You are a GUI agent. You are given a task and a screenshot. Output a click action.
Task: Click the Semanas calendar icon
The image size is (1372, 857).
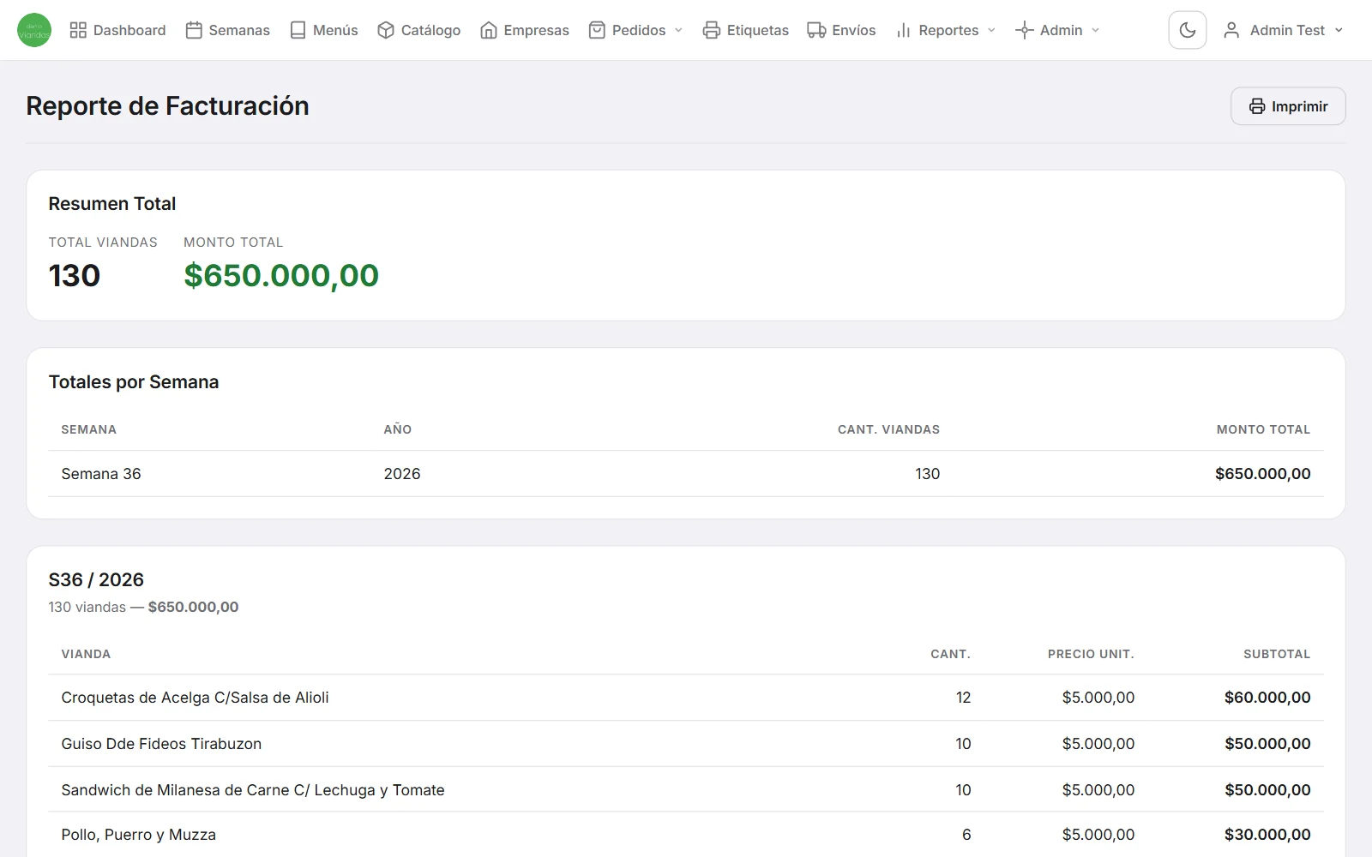coord(194,30)
